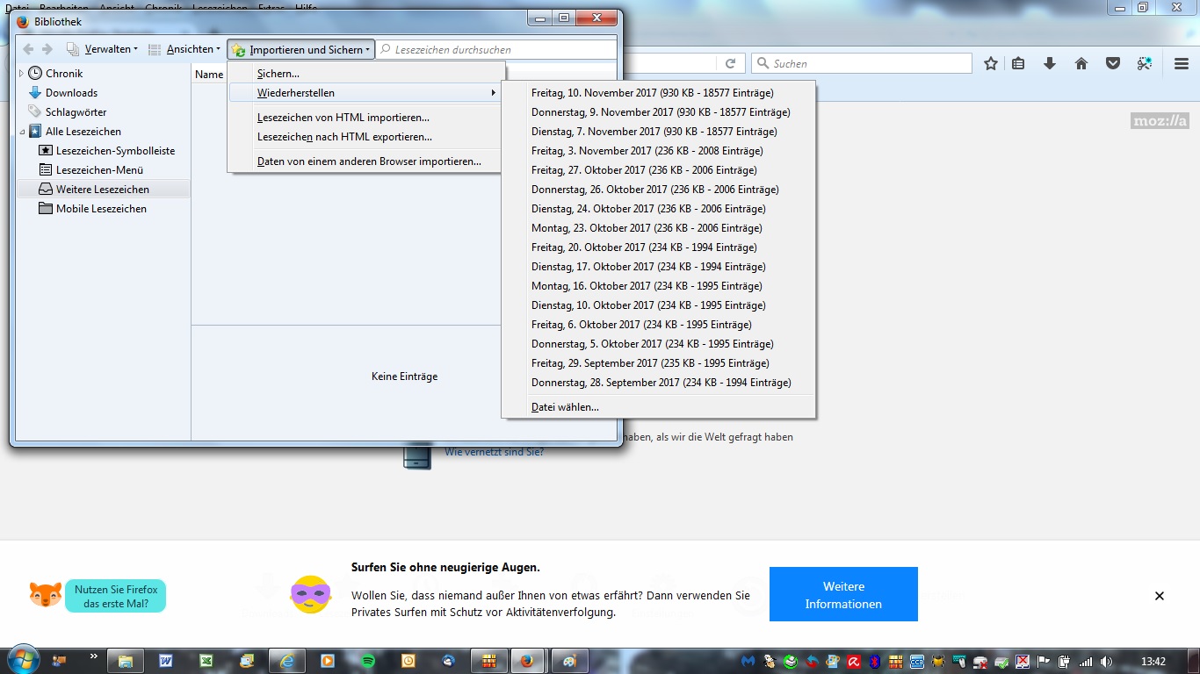This screenshot has height=674, width=1200.
Task: Collapse the Alle Lesezeichen tree node
Action: 22,132
